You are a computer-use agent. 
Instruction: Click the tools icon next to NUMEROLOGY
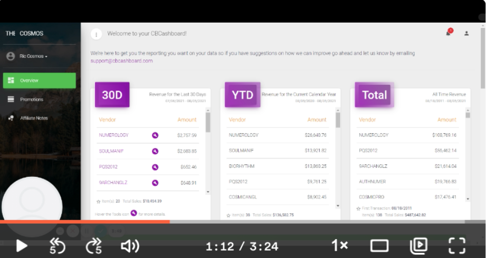pos(155,135)
